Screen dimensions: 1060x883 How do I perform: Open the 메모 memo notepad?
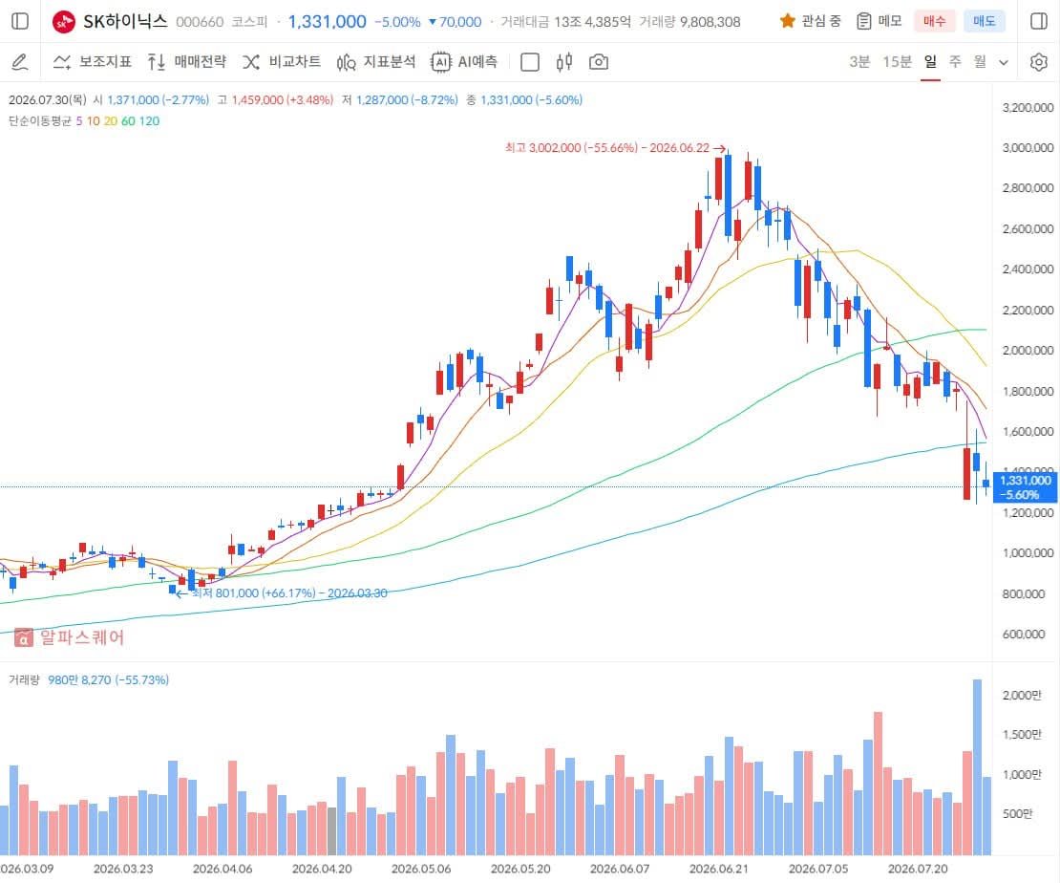coord(879,21)
